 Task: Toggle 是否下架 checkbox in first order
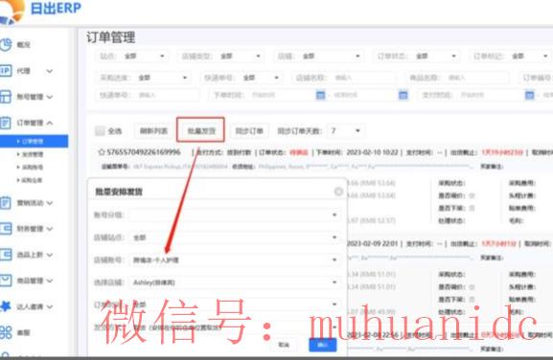click(x=472, y=208)
